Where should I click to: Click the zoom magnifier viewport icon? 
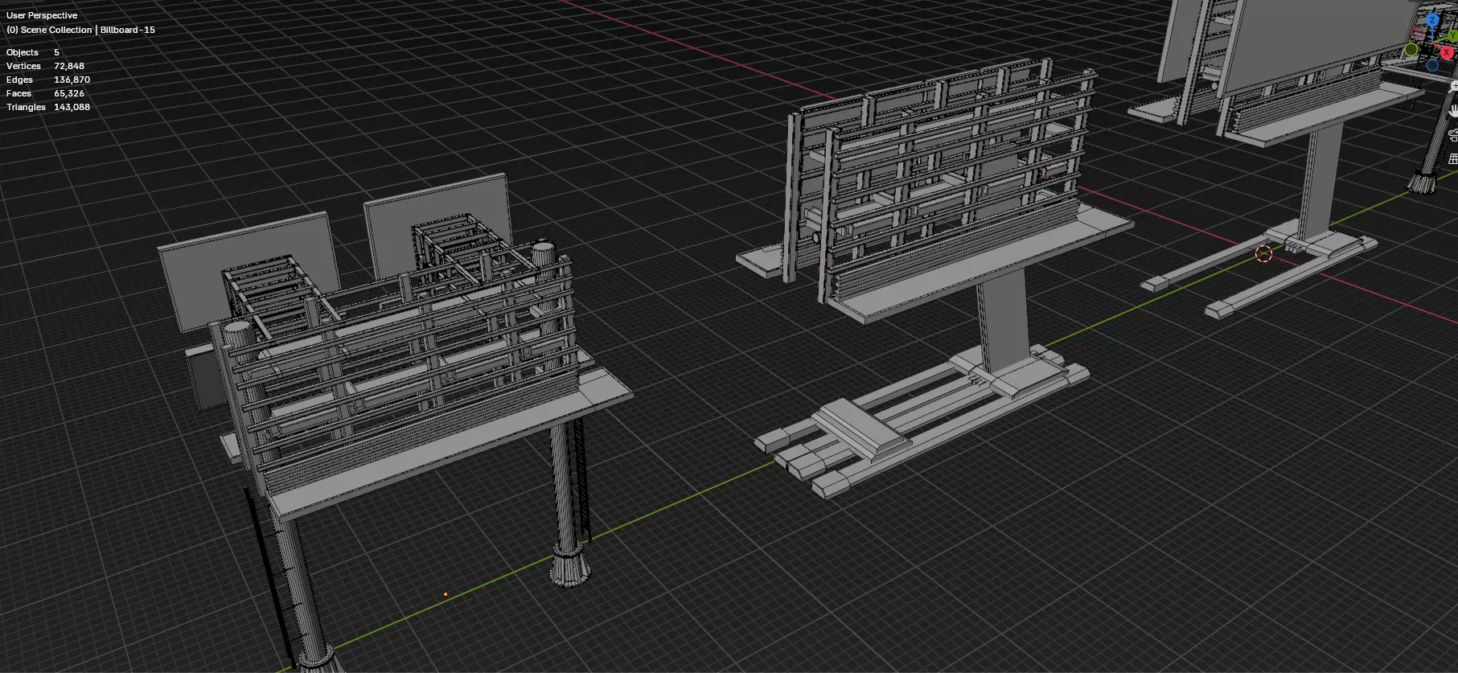click(x=1452, y=87)
